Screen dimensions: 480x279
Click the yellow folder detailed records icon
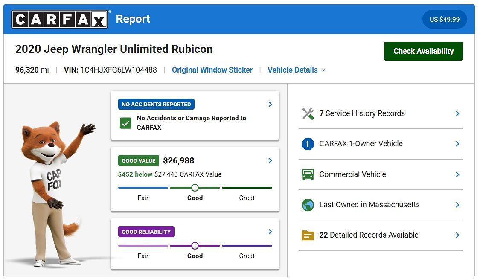pyautogui.click(x=308, y=235)
